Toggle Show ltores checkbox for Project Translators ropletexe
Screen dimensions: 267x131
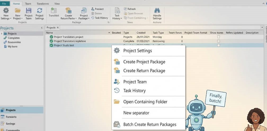coord(219,41)
